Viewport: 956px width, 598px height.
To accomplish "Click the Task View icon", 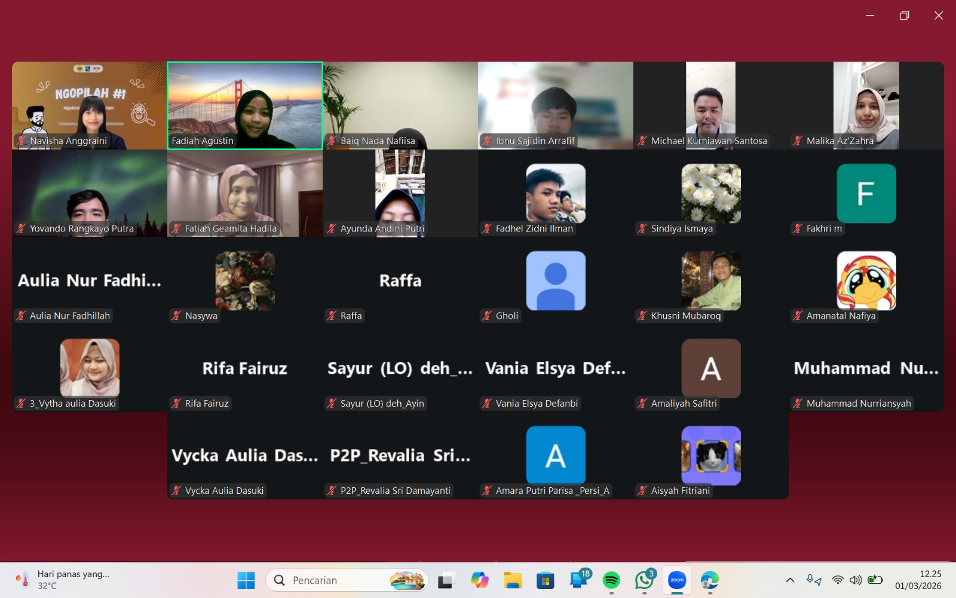I will point(446,580).
